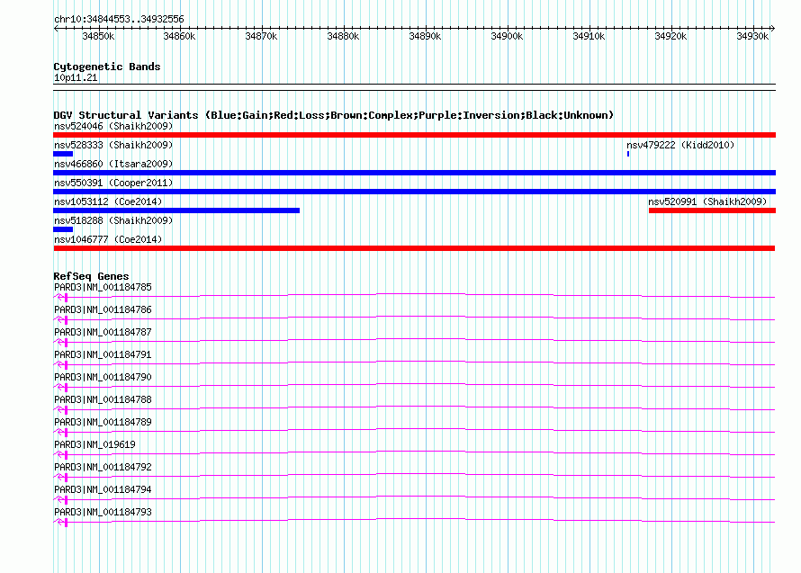801x573 pixels.
Task: Click the 34910k ruler tick label
Action: click(x=589, y=36)
